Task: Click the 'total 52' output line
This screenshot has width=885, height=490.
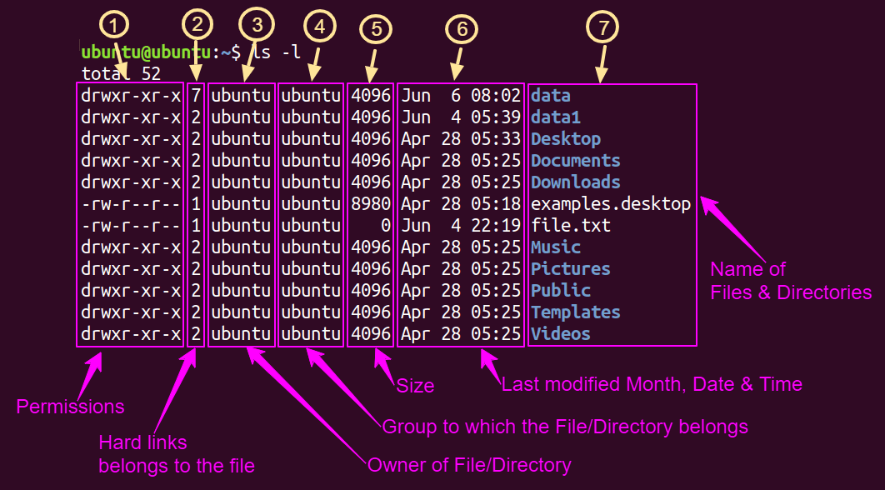Action: [x=121, y=74]
